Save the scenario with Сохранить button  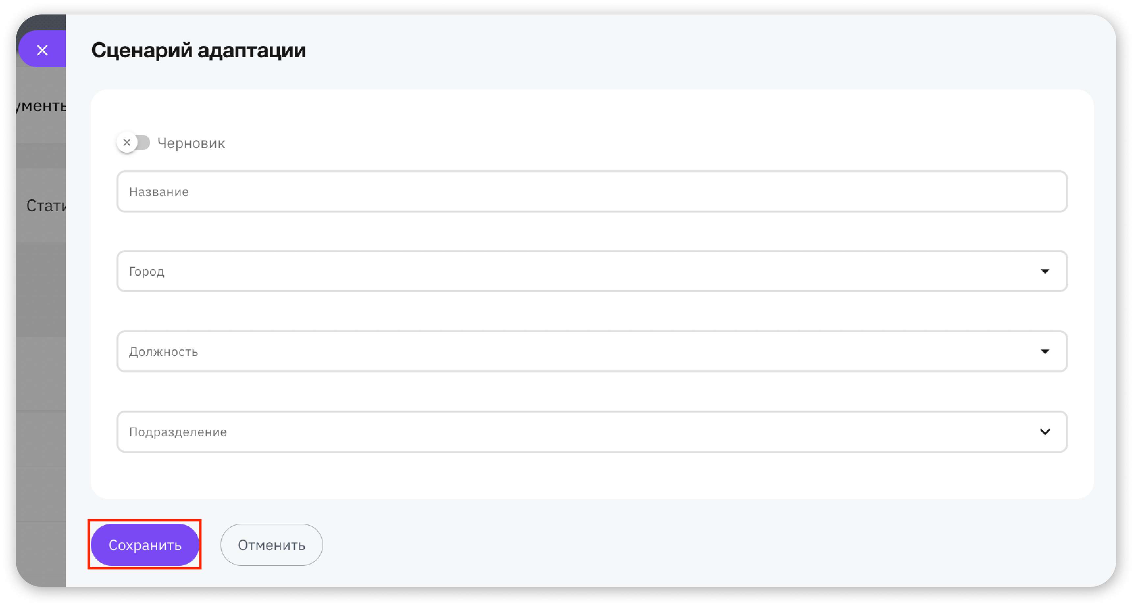coord(145,544)
